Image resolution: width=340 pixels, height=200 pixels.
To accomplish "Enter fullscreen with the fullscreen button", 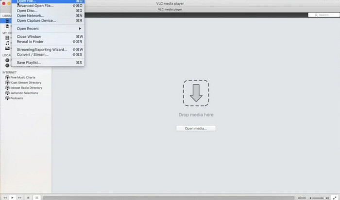I will [x=335, y=198].
